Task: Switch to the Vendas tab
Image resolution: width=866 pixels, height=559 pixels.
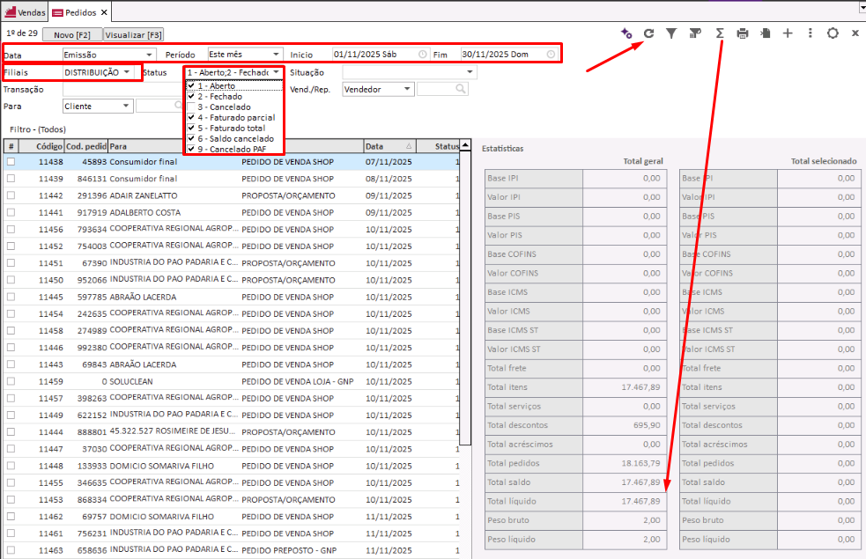Action: (x=25, y=13)
